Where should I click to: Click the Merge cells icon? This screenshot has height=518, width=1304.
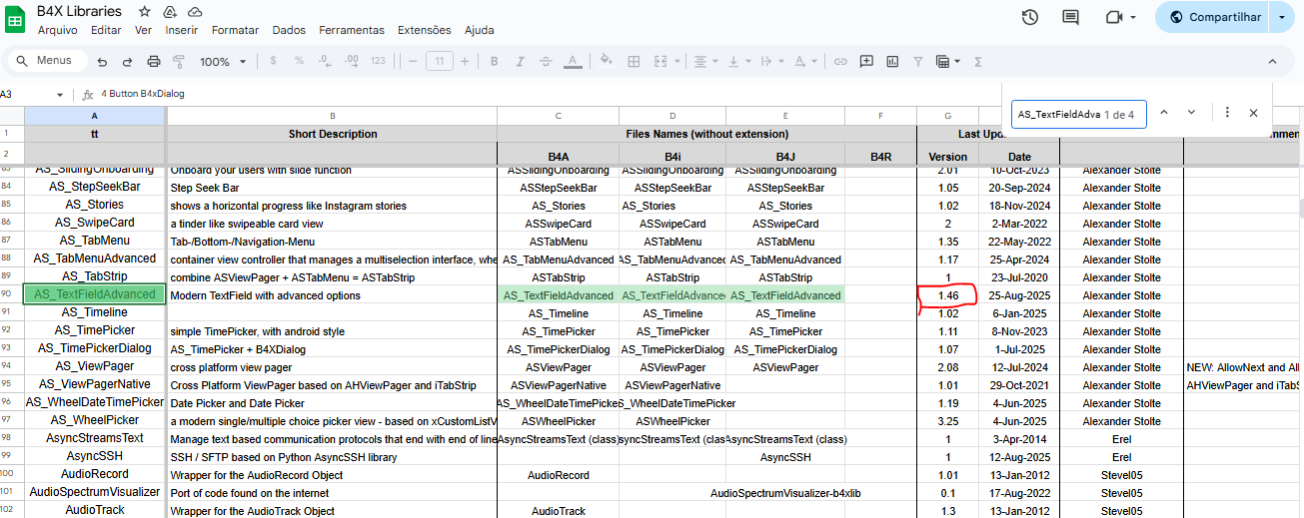(658, 61)
